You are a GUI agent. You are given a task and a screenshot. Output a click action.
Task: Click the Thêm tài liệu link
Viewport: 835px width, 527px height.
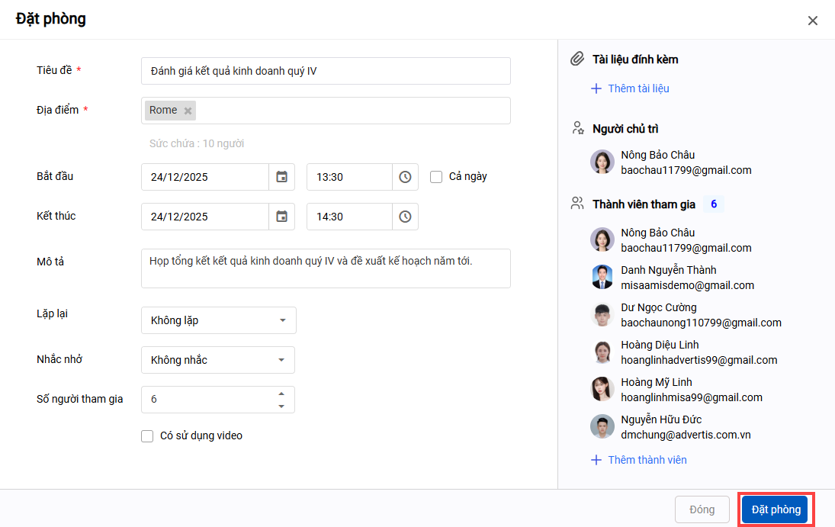coord(638,88)
